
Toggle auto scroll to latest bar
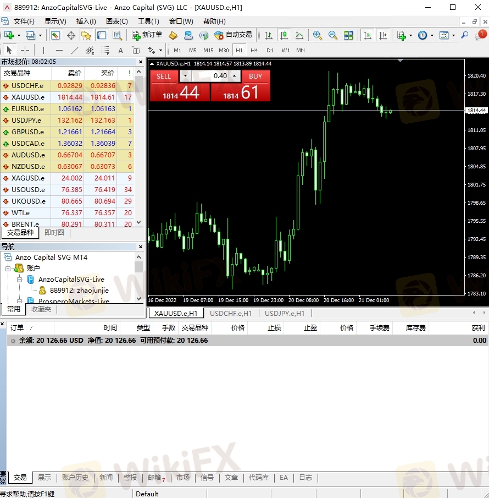point(368,35)
